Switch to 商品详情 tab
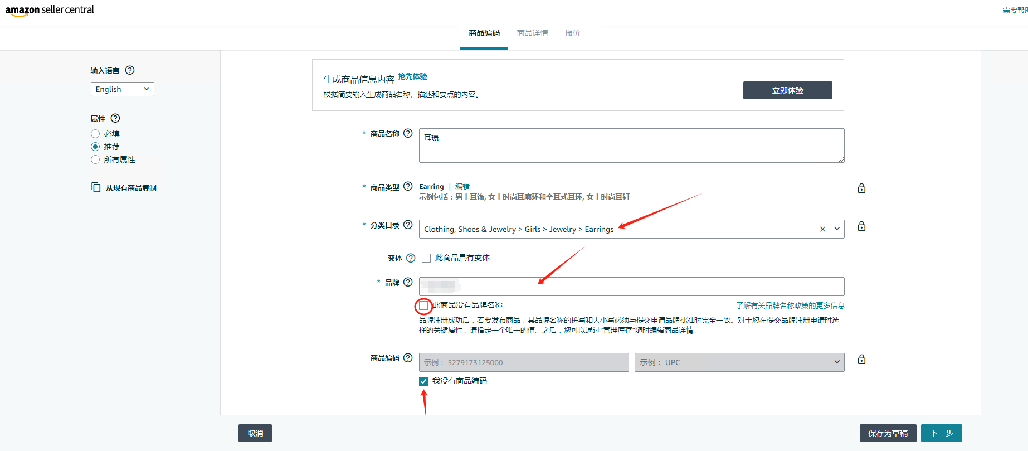This screenshot has width=1028, height=451. (x=532, y=33)
